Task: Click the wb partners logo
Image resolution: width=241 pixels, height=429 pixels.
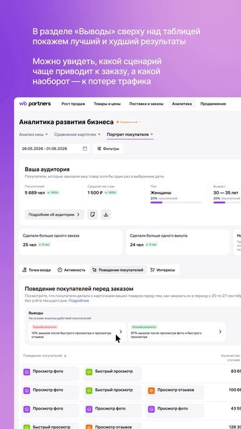Action: (x=35, y=104)
